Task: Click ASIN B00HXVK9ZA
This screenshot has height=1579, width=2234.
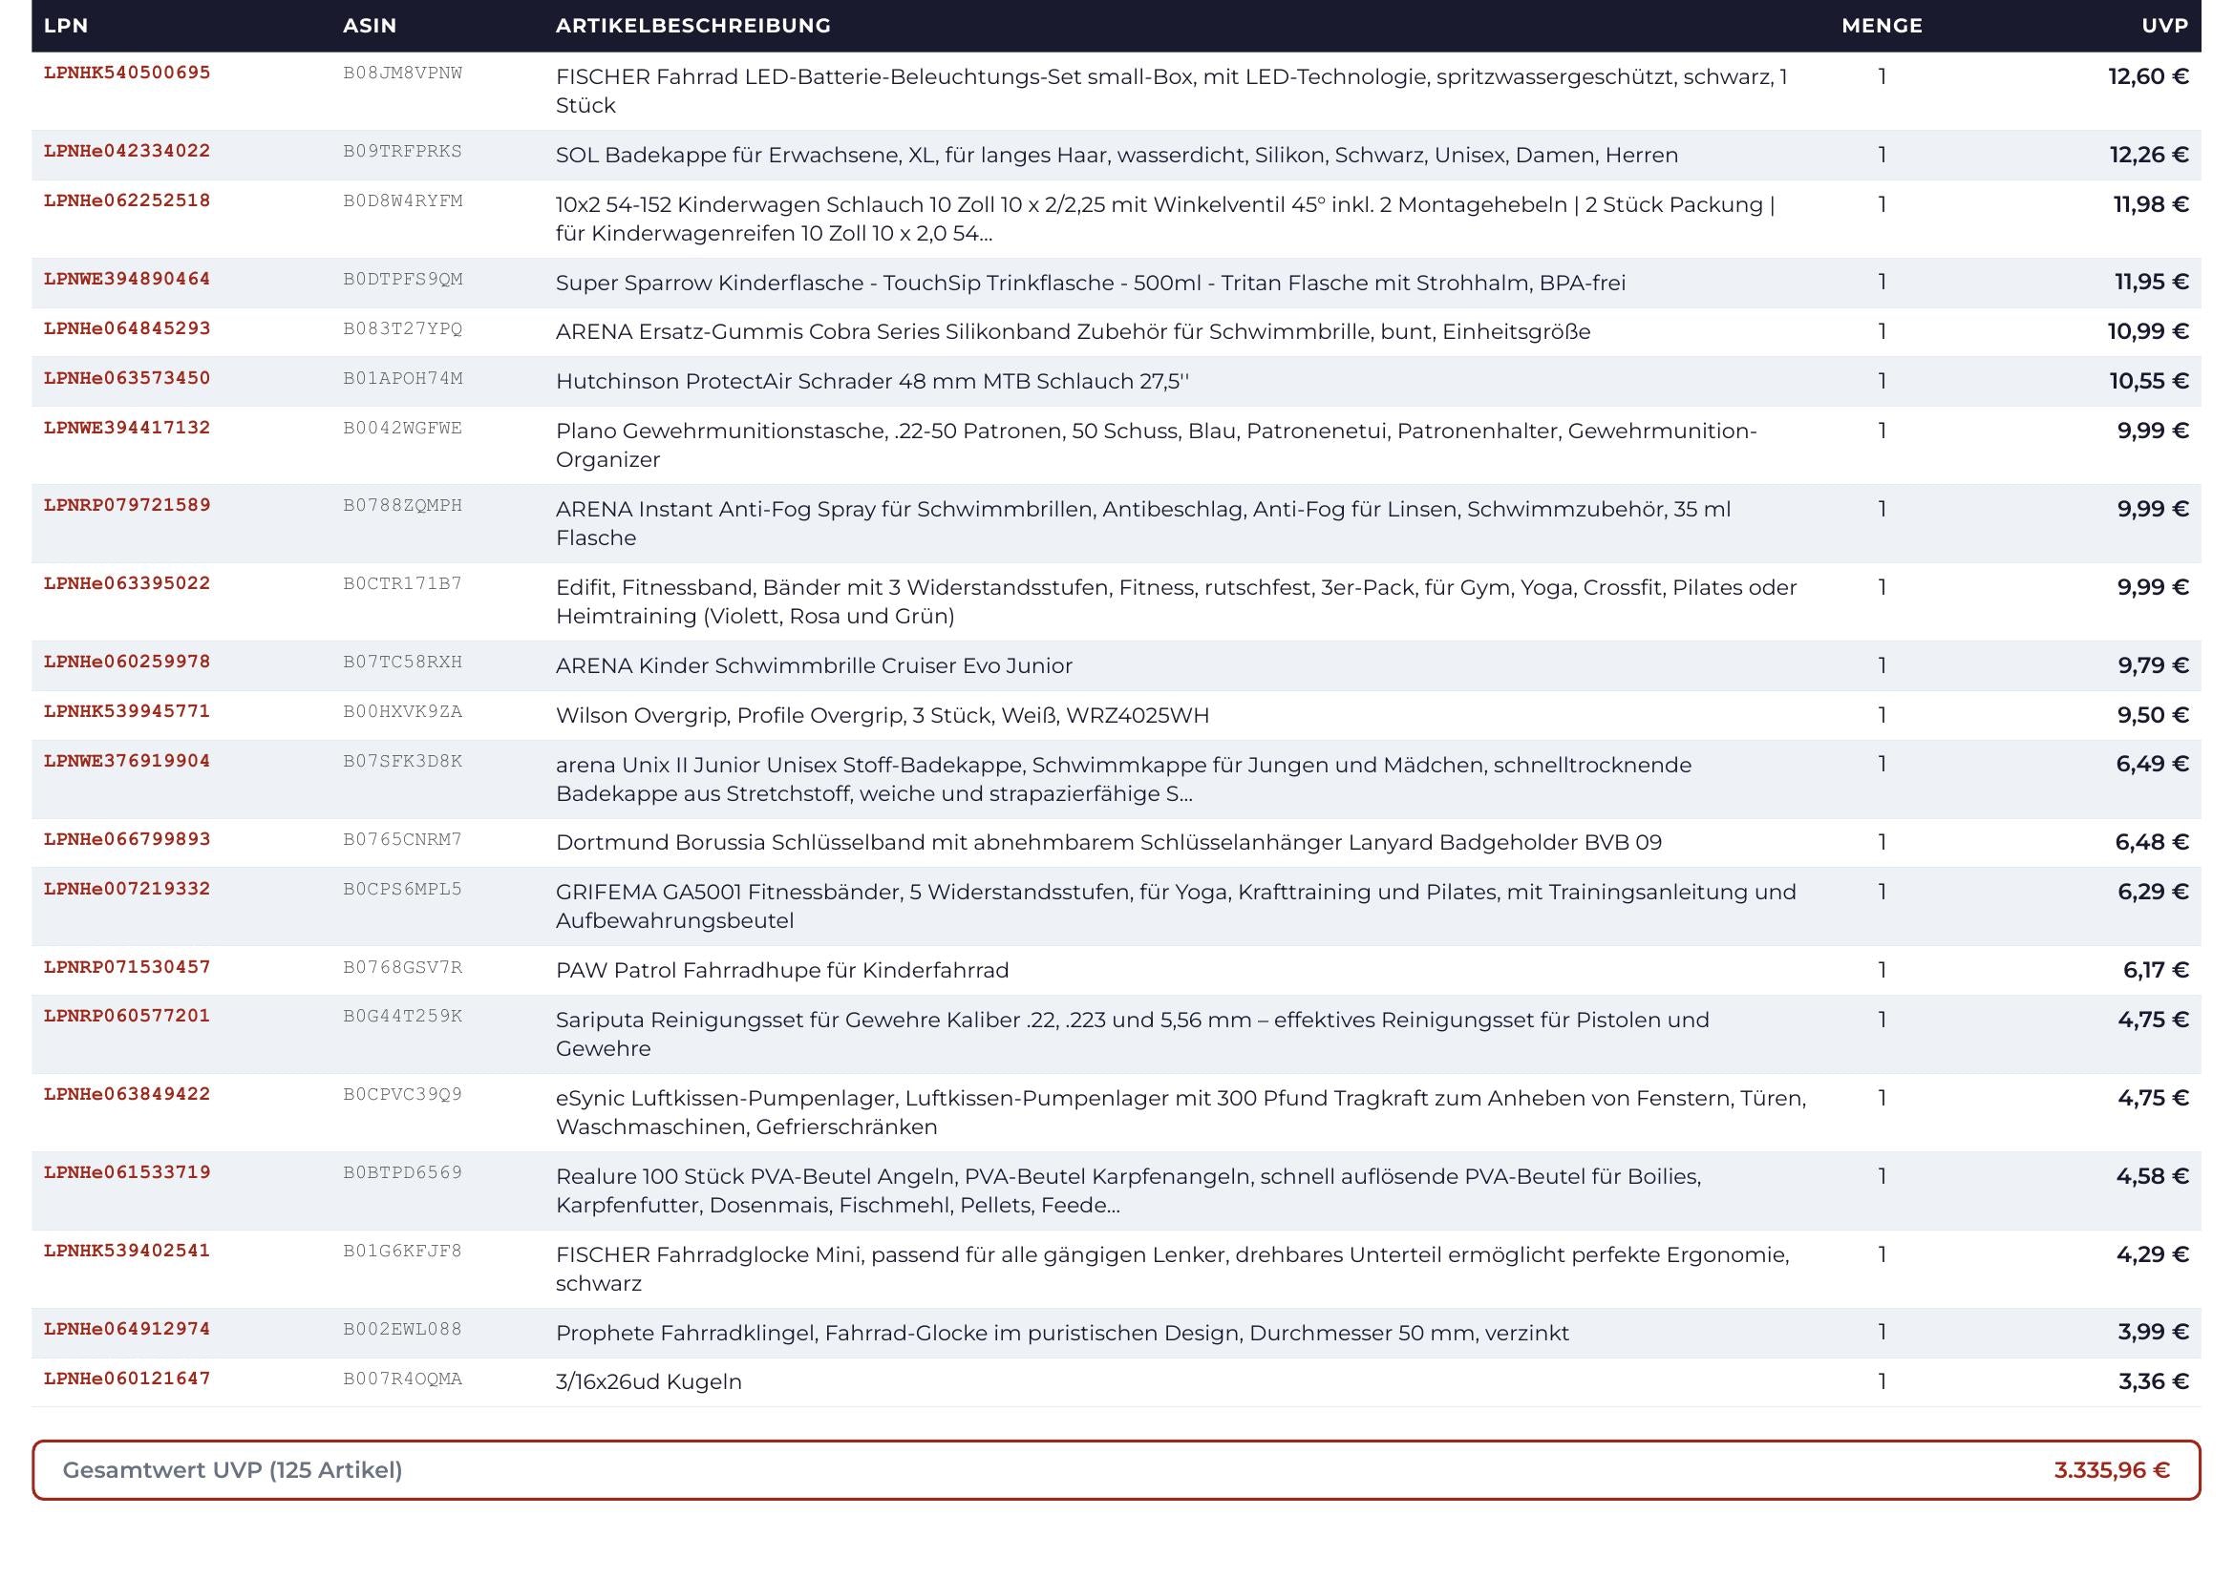Action: pos(403,713)
